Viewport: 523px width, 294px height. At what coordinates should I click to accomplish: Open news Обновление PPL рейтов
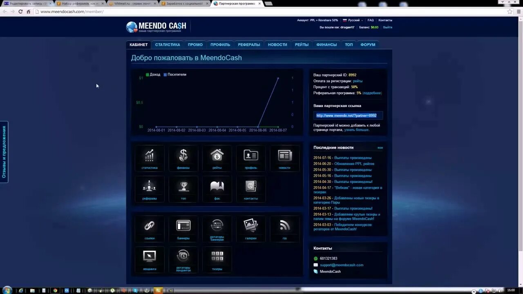[x=354, y=164]
